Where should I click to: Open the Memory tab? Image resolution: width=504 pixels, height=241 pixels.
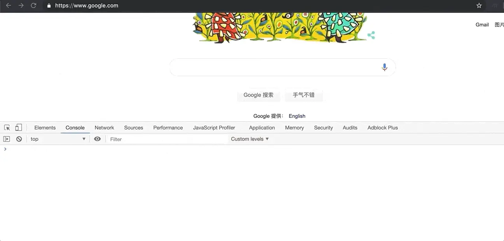(294, 127)
